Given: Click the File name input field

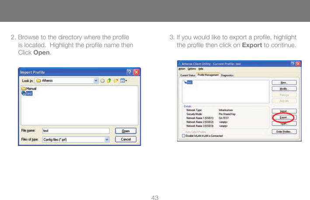Looking at the screenshot, I should [76, 131].
